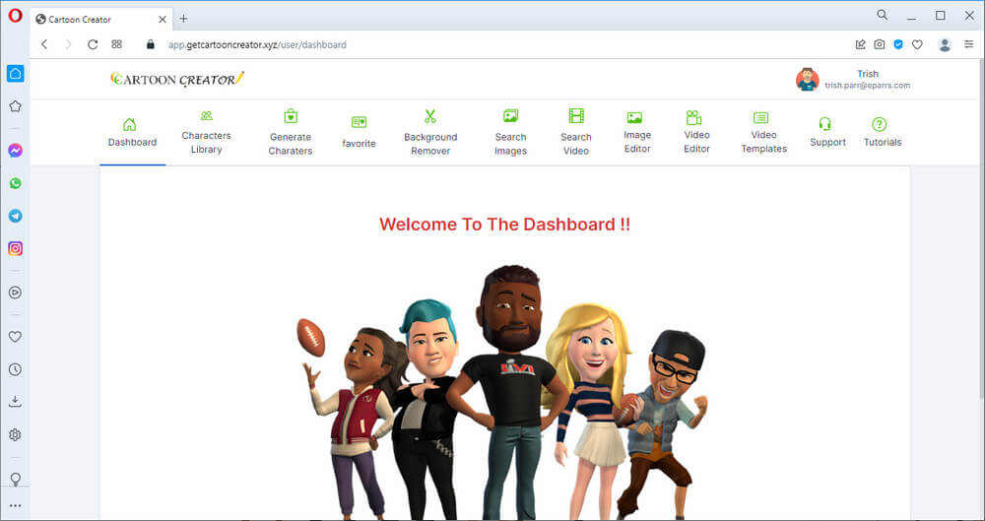This screenshot has width=985, height=521.
Task: Select the Cartoon Creator browser tab
Action: coord(100,20)
